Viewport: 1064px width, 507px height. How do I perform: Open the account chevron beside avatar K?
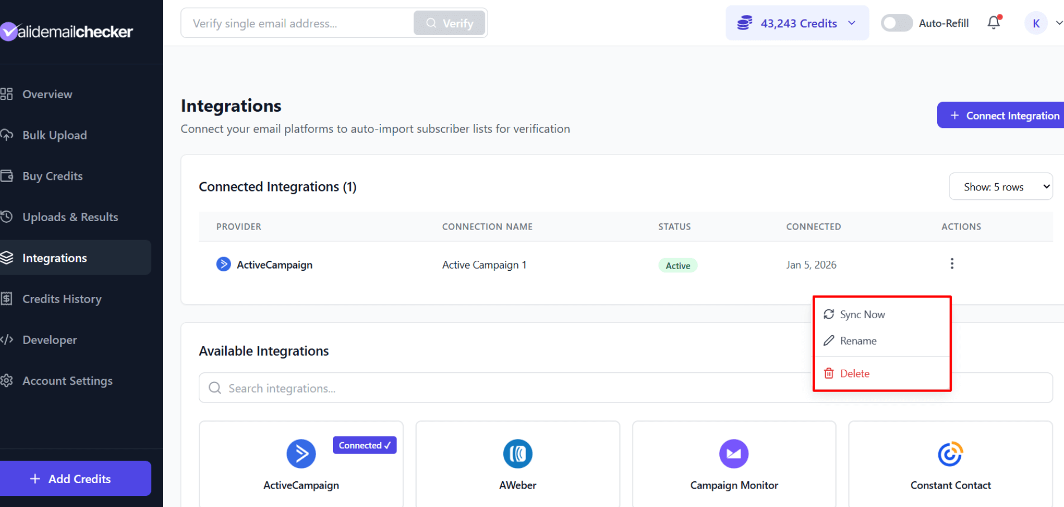pyautogui.click(x=1058, y=23)
